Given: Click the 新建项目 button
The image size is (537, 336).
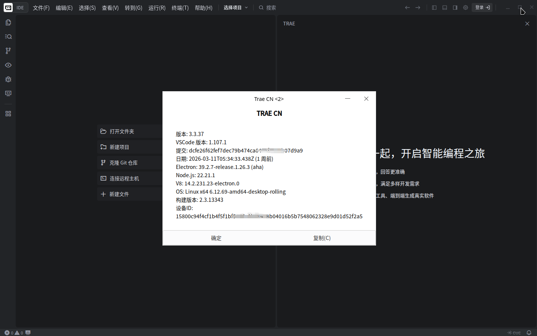Looking at the screenshot, I should point(130,147).
